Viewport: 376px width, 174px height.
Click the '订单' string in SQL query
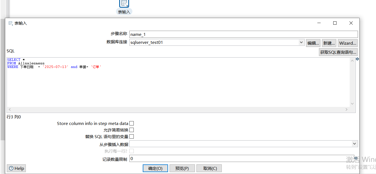(96, 67)
